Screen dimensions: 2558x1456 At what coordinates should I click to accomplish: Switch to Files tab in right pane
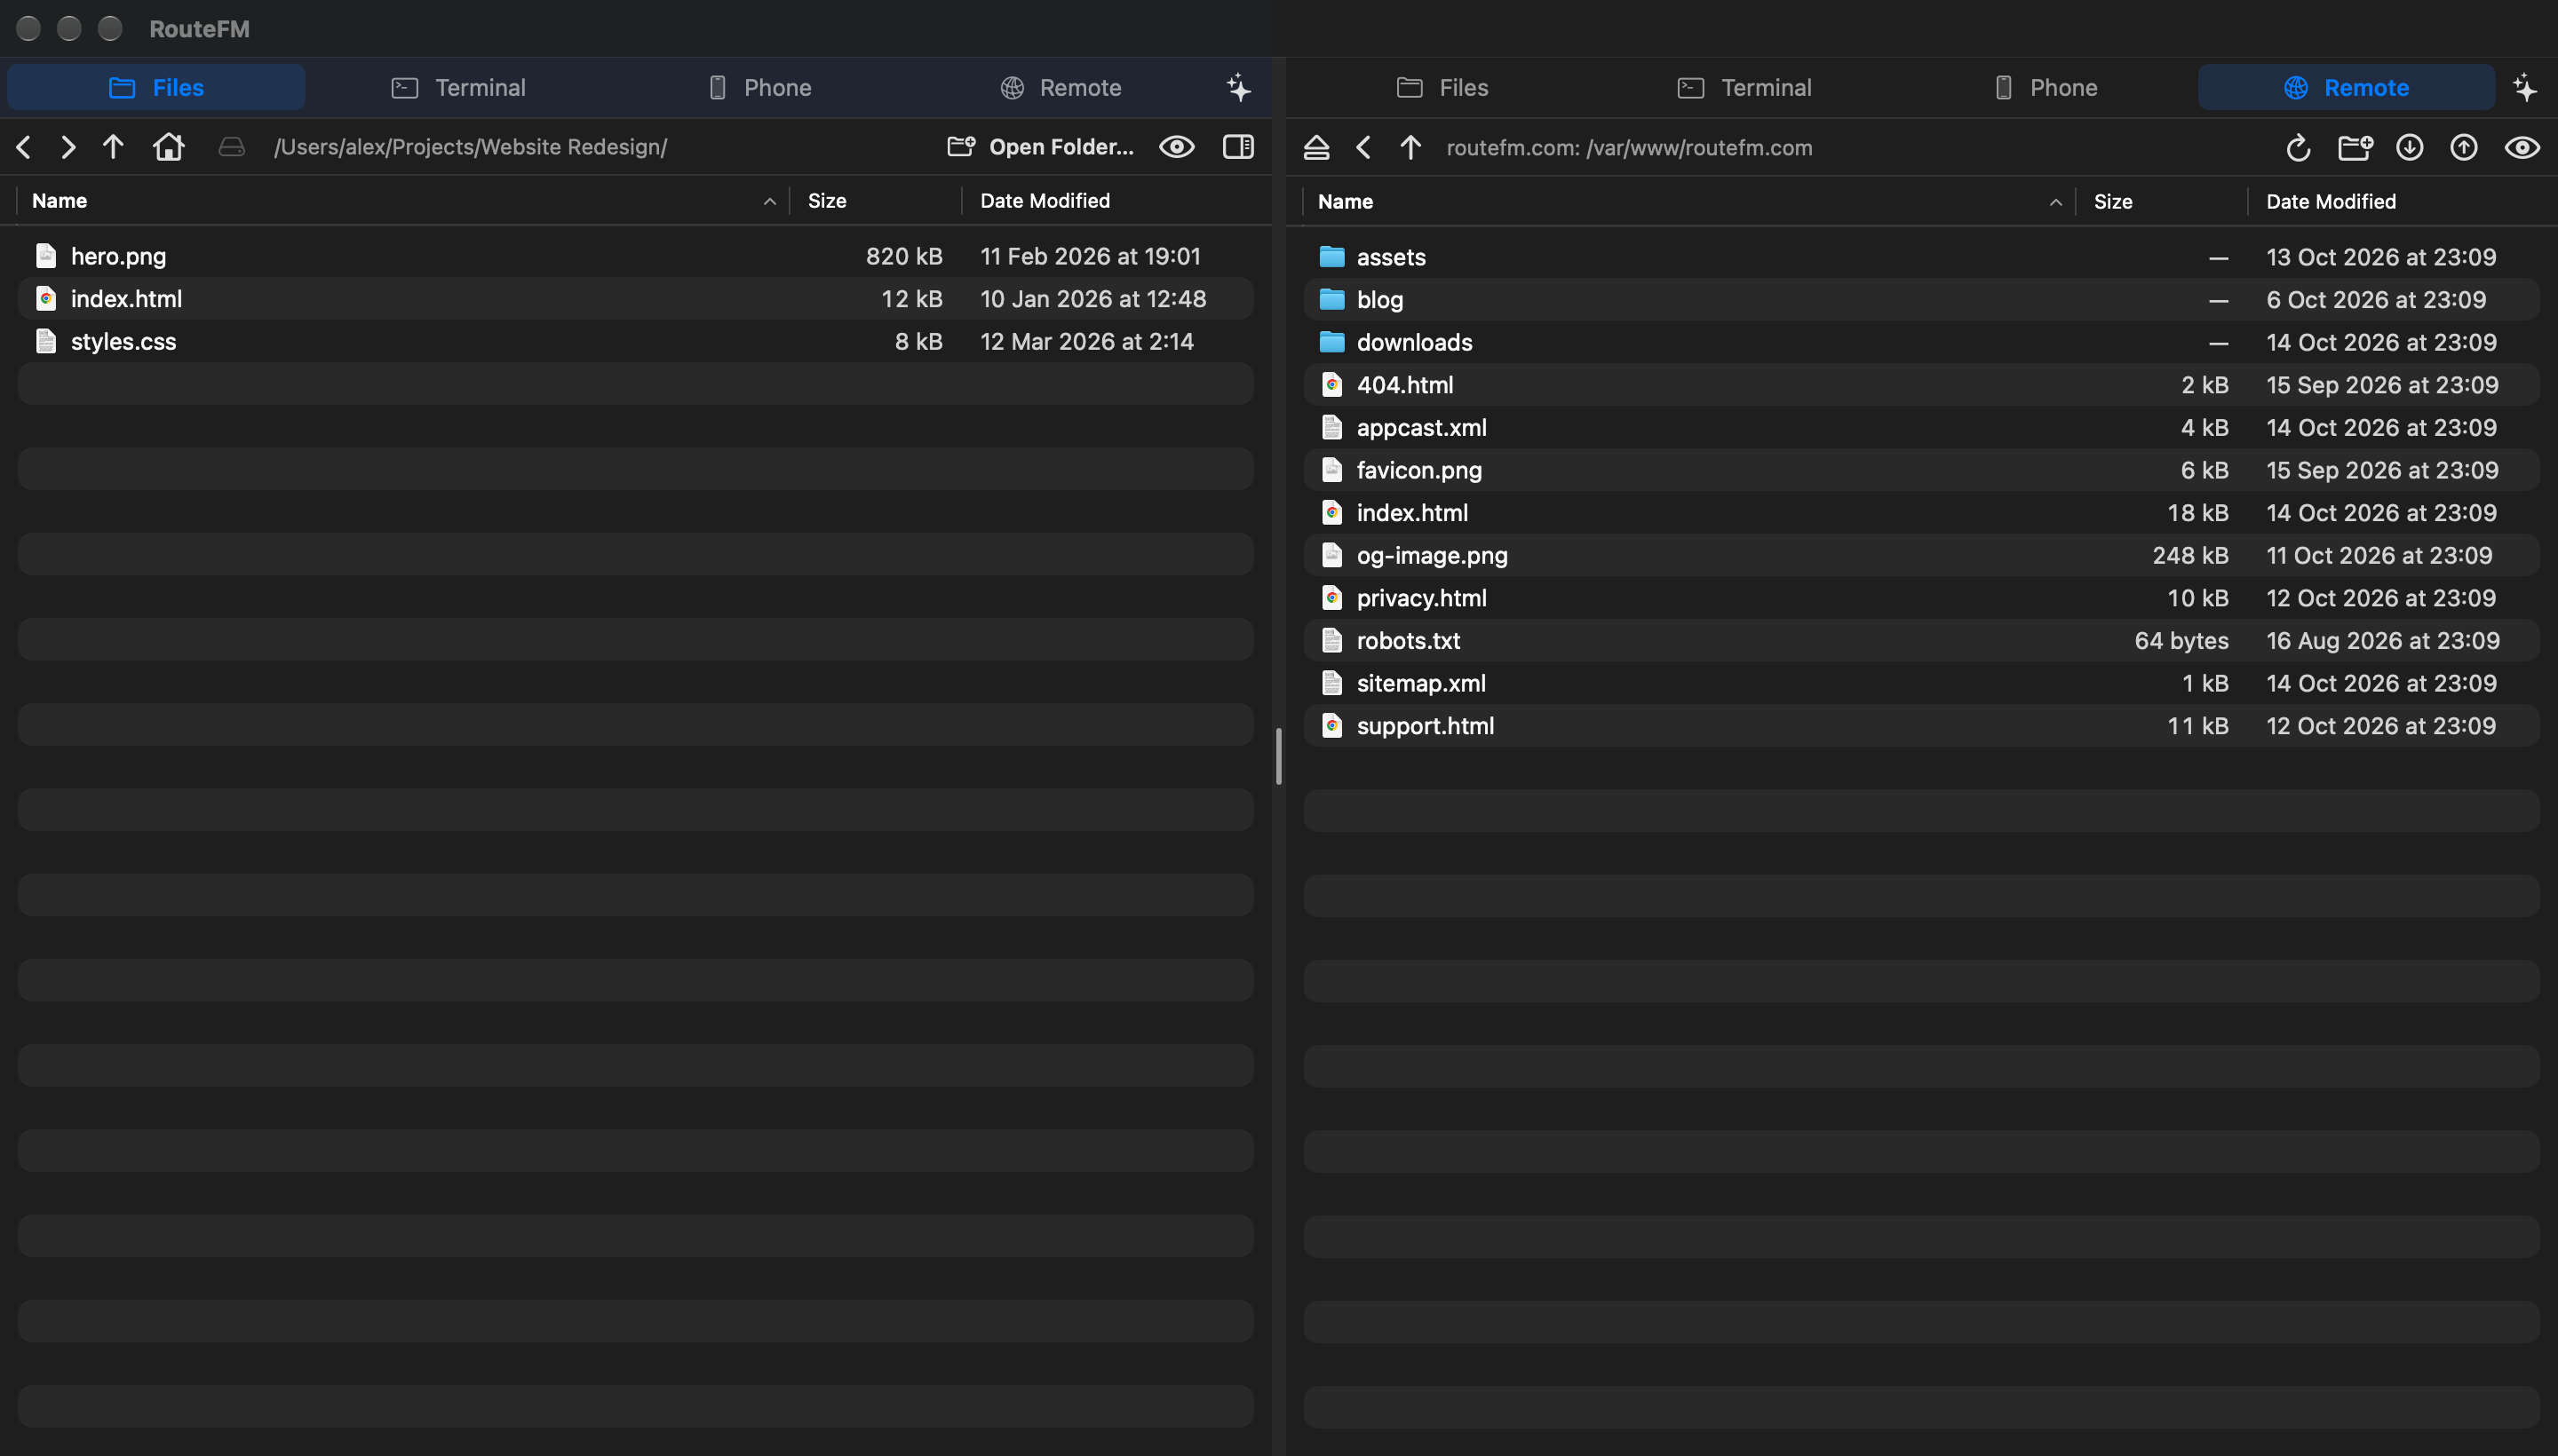(x=1442, y=87)
